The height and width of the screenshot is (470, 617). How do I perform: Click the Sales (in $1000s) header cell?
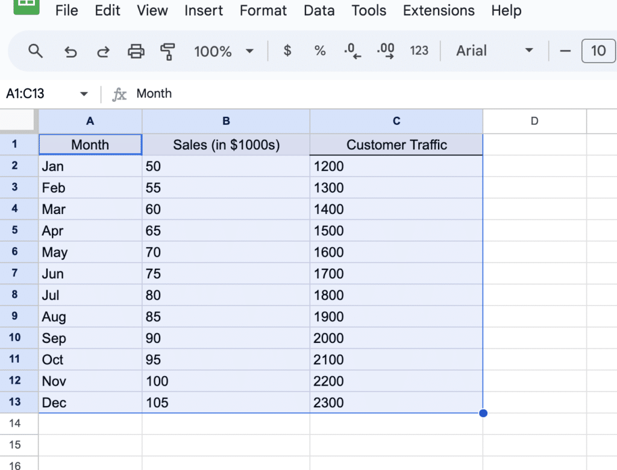226,145
